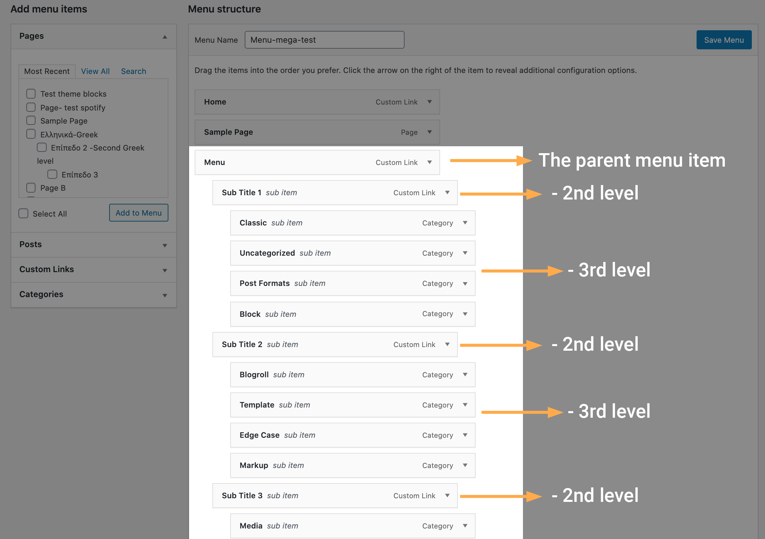Check the Sample Page checkbox
This screenshot has height=539, width=765.
[x=31, y=120]
